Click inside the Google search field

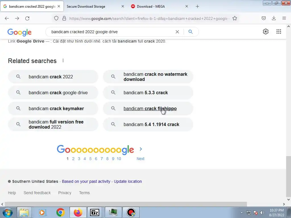(x=111, y=32)
